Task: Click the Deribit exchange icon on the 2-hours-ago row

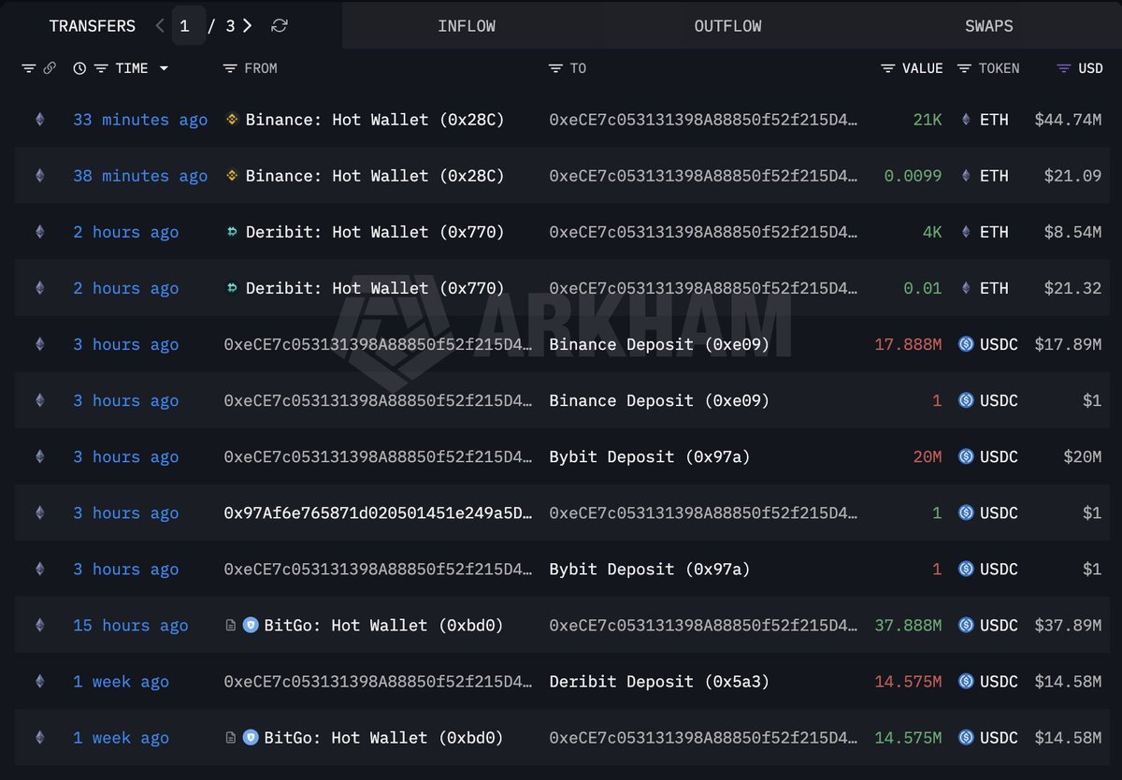Action: [x=231, y=232]
